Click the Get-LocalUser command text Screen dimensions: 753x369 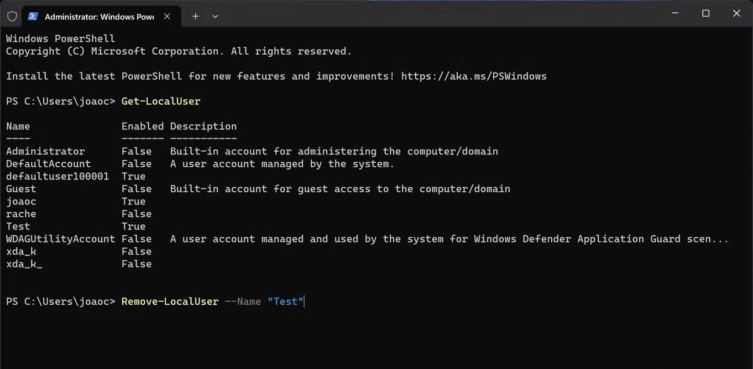coord(161,101)
